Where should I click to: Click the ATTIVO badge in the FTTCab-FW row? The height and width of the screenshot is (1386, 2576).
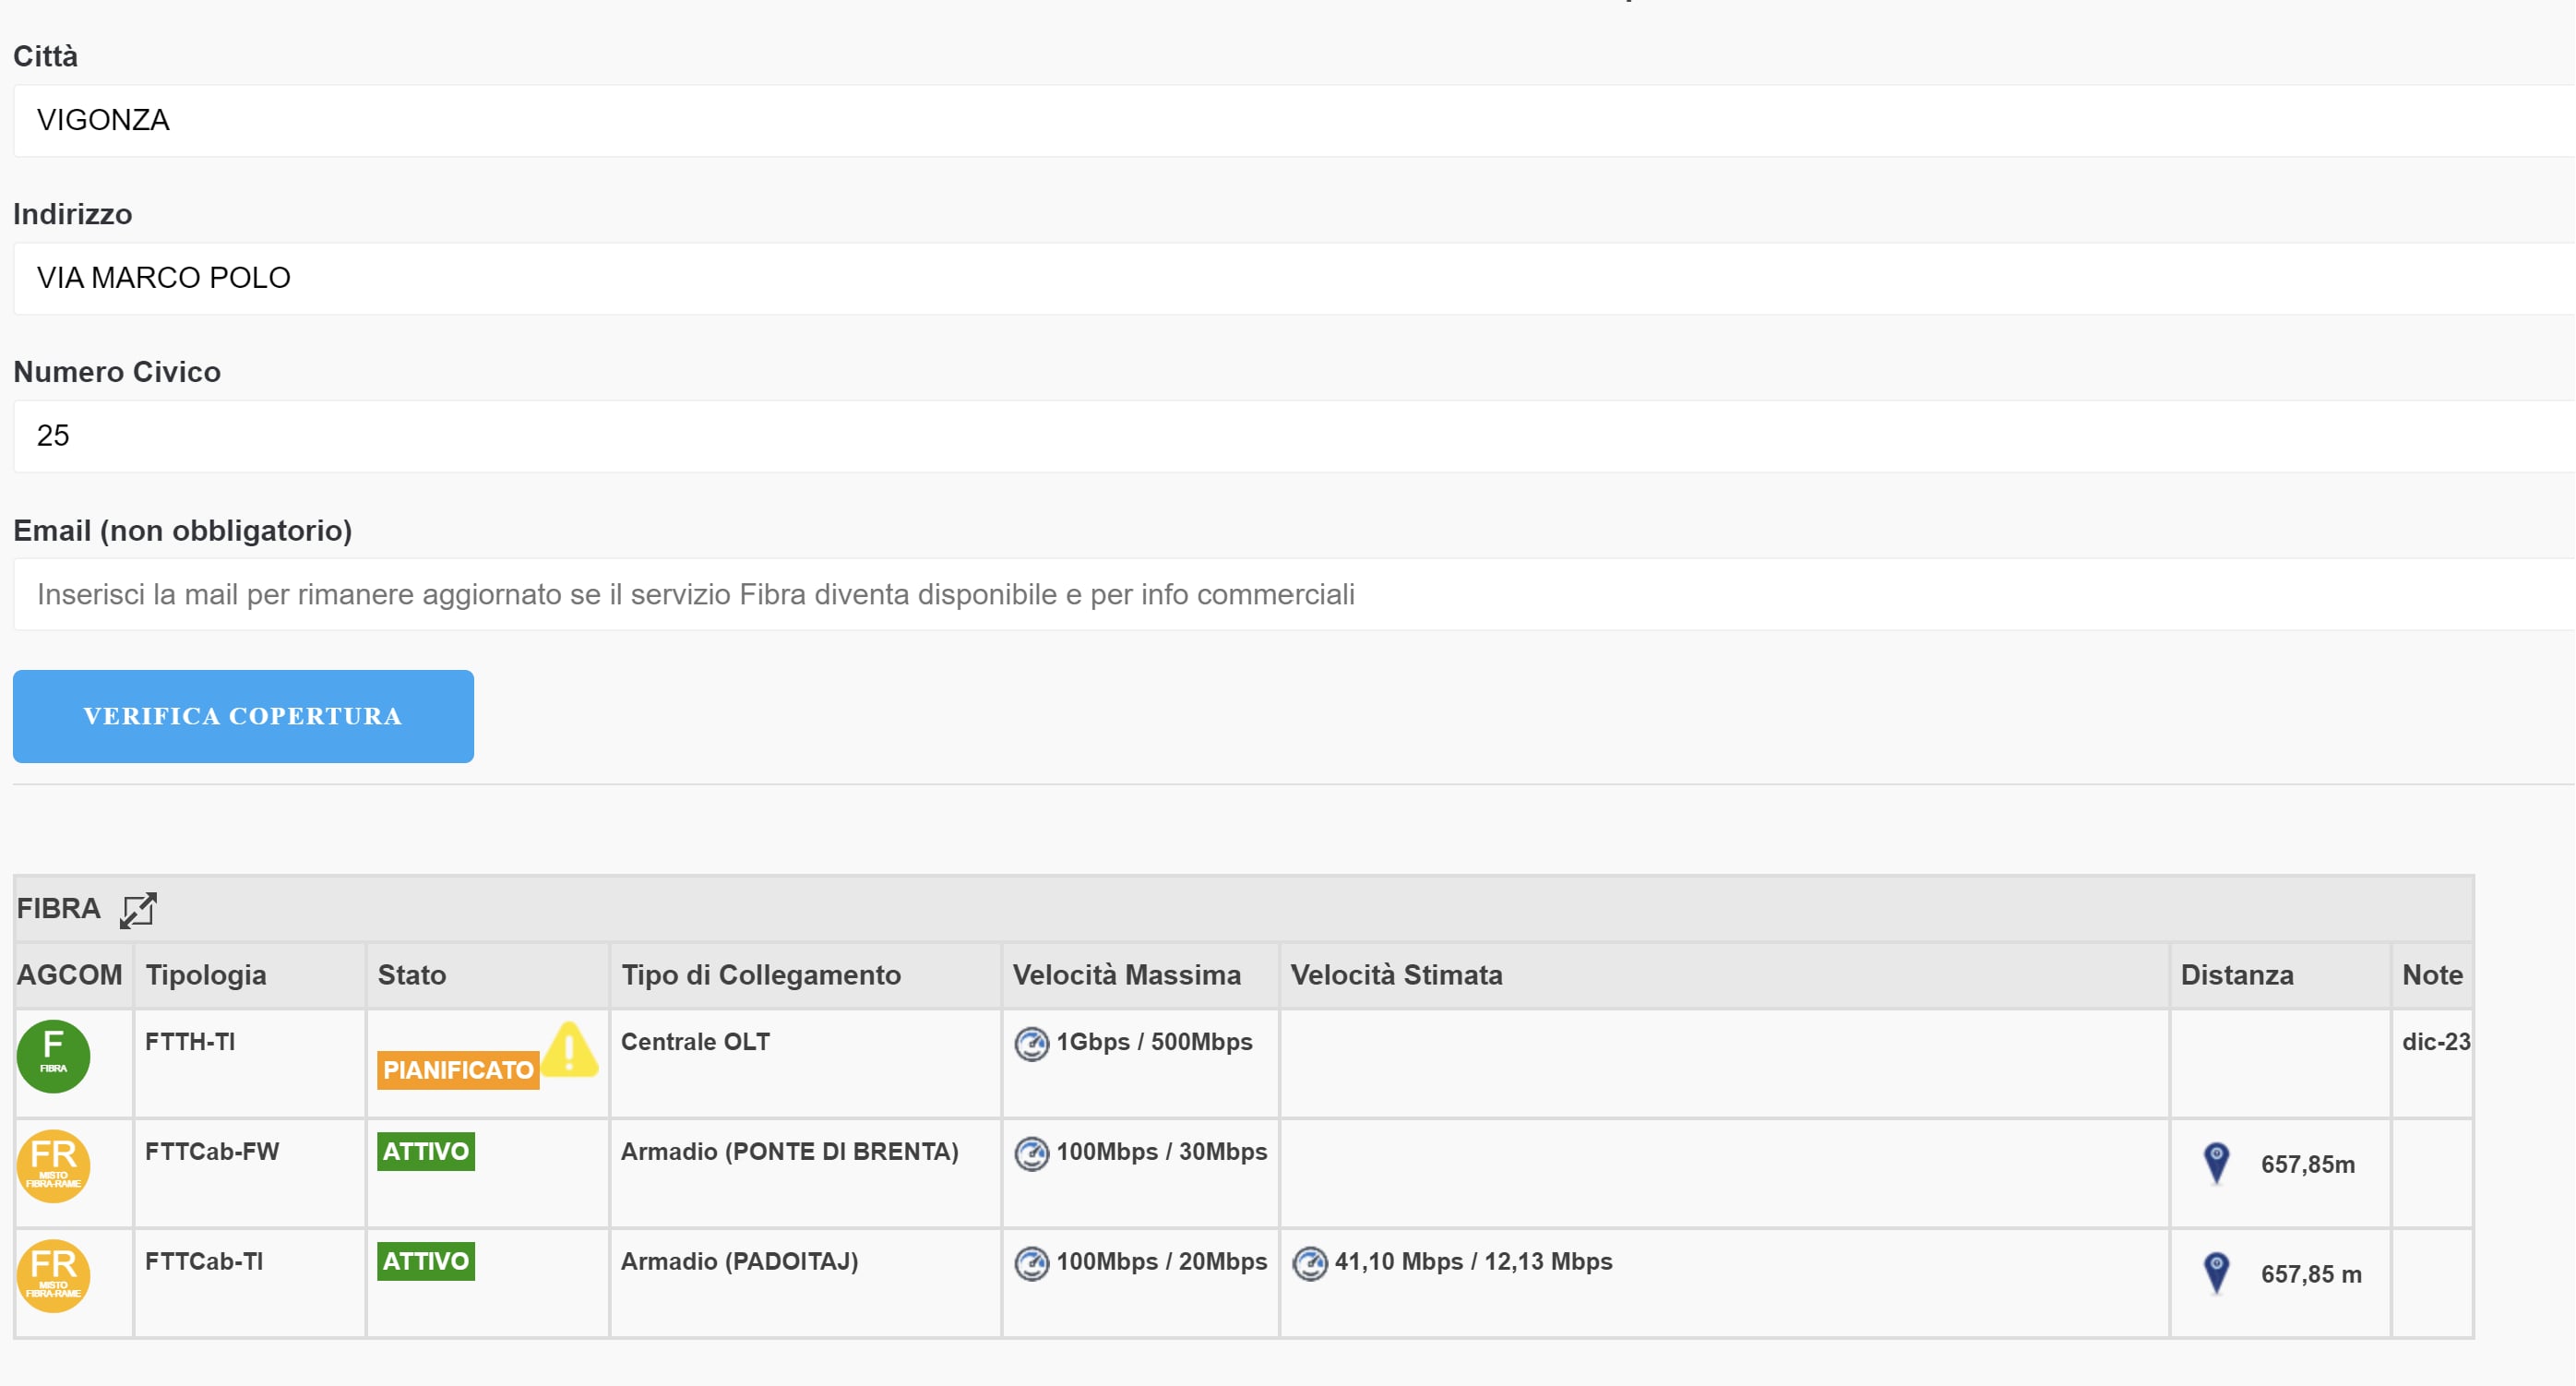(x=426, y=1152)
